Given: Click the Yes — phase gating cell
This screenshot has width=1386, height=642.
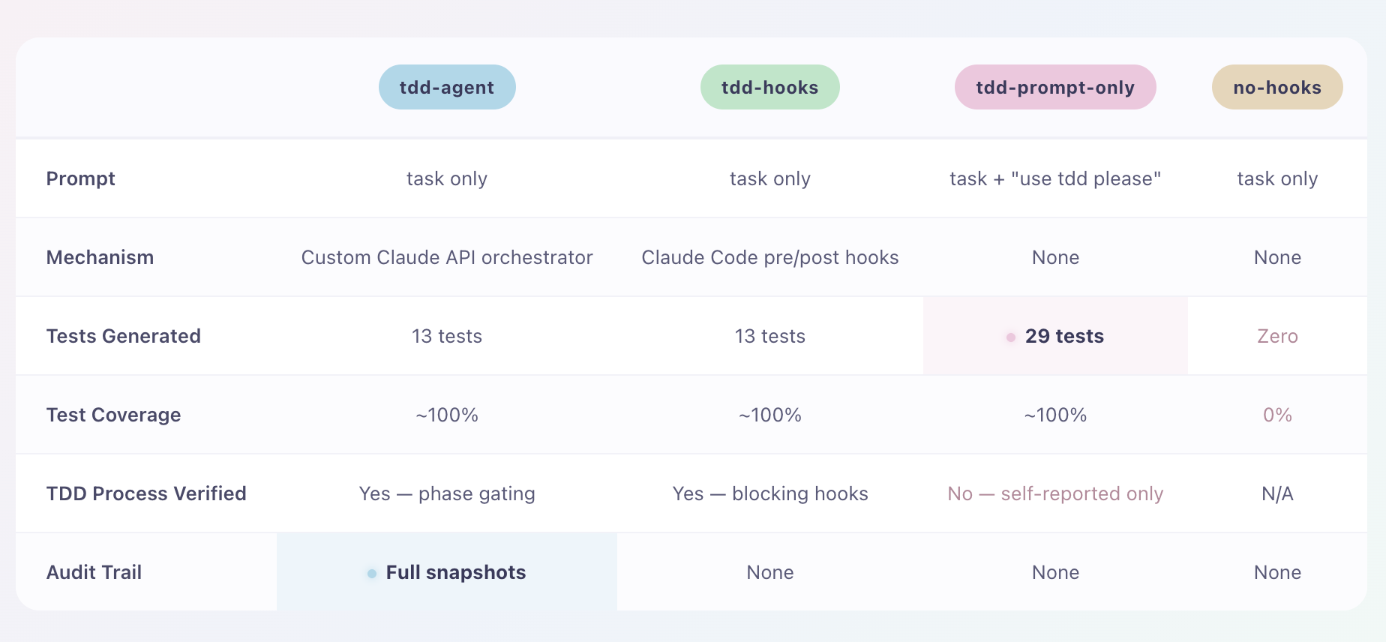Looking at the screenshot, I should click(447, 493).
